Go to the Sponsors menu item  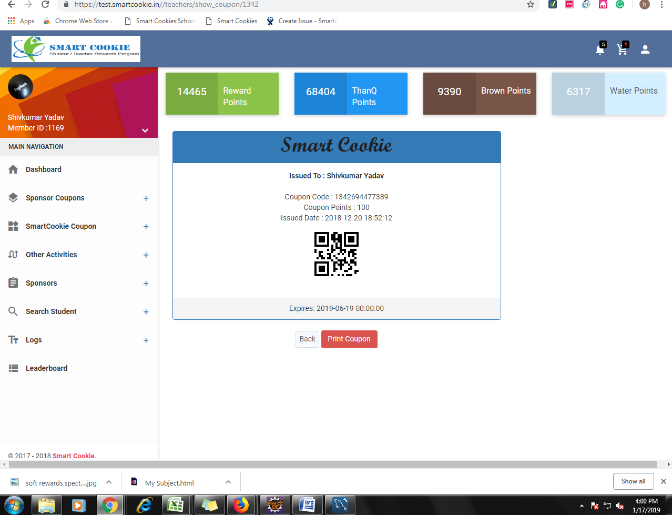(x=42, y=283)
